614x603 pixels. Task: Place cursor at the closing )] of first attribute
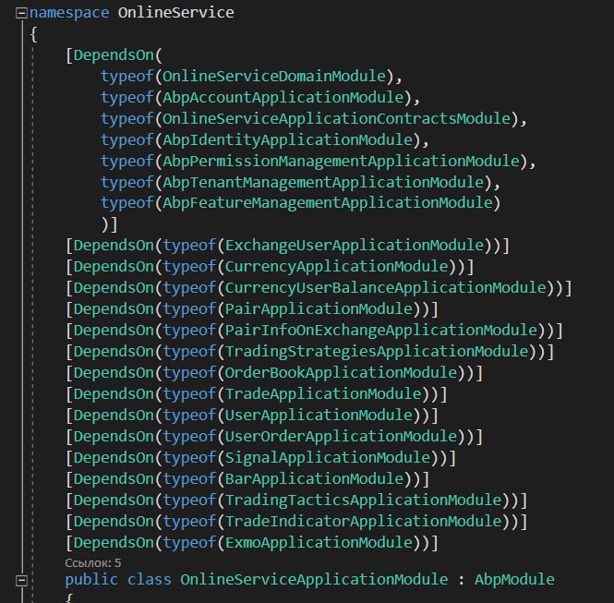point(109,224)
